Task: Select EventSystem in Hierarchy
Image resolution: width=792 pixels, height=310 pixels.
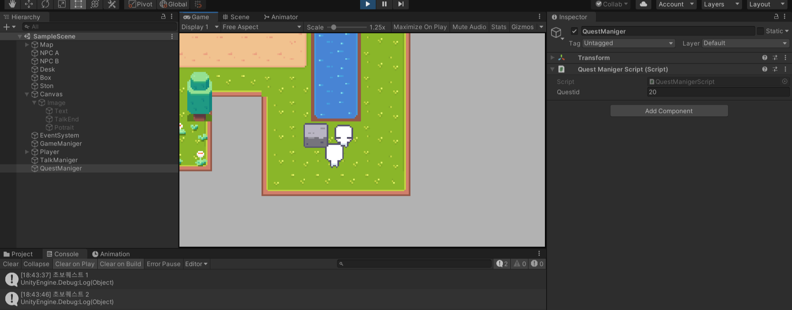Action: coord(59,135)
